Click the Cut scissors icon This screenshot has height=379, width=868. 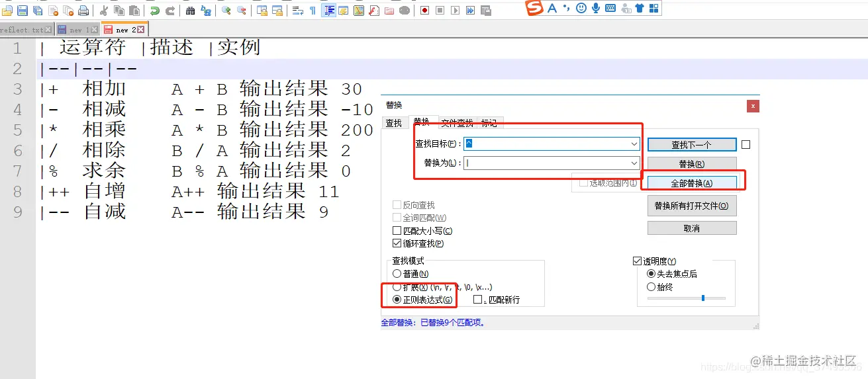(x=103, y=11)
